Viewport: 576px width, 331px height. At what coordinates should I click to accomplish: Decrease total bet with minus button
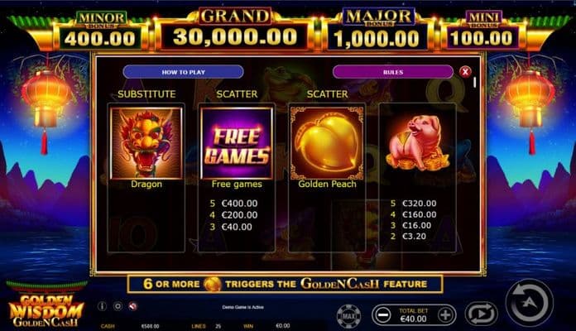click(x=383, y=315)
